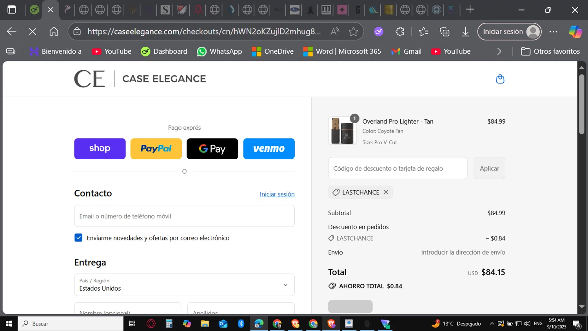Image resolution: width=588 pixels, height=331 pixels.
Task: Activate the Read aloud icon in address bar
Action: [335, 31]
